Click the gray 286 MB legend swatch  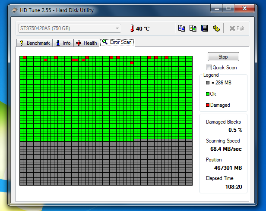pos(208,83)
